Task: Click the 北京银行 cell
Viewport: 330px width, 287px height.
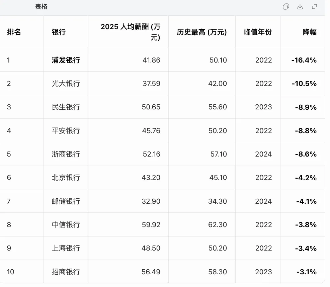Action: pos(66,178)
